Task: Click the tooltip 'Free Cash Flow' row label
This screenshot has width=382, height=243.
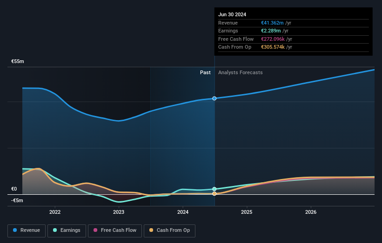Action: (236, 39)
